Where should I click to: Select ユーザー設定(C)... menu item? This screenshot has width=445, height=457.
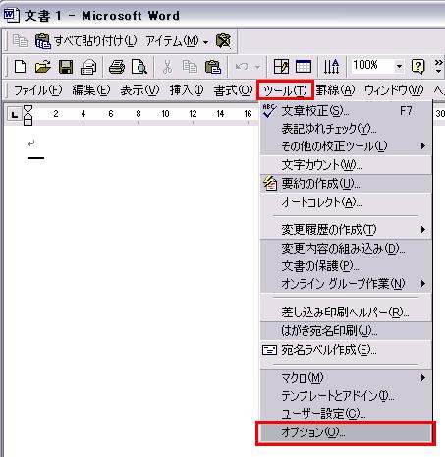(x=346, y=414)
